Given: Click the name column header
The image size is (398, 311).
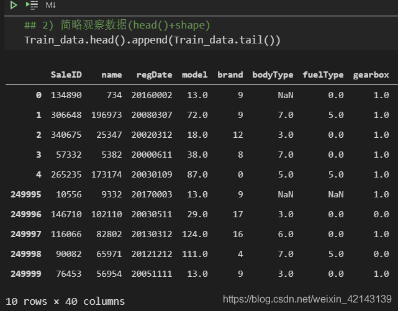Looking at the screenshot, I should (111, 74).
